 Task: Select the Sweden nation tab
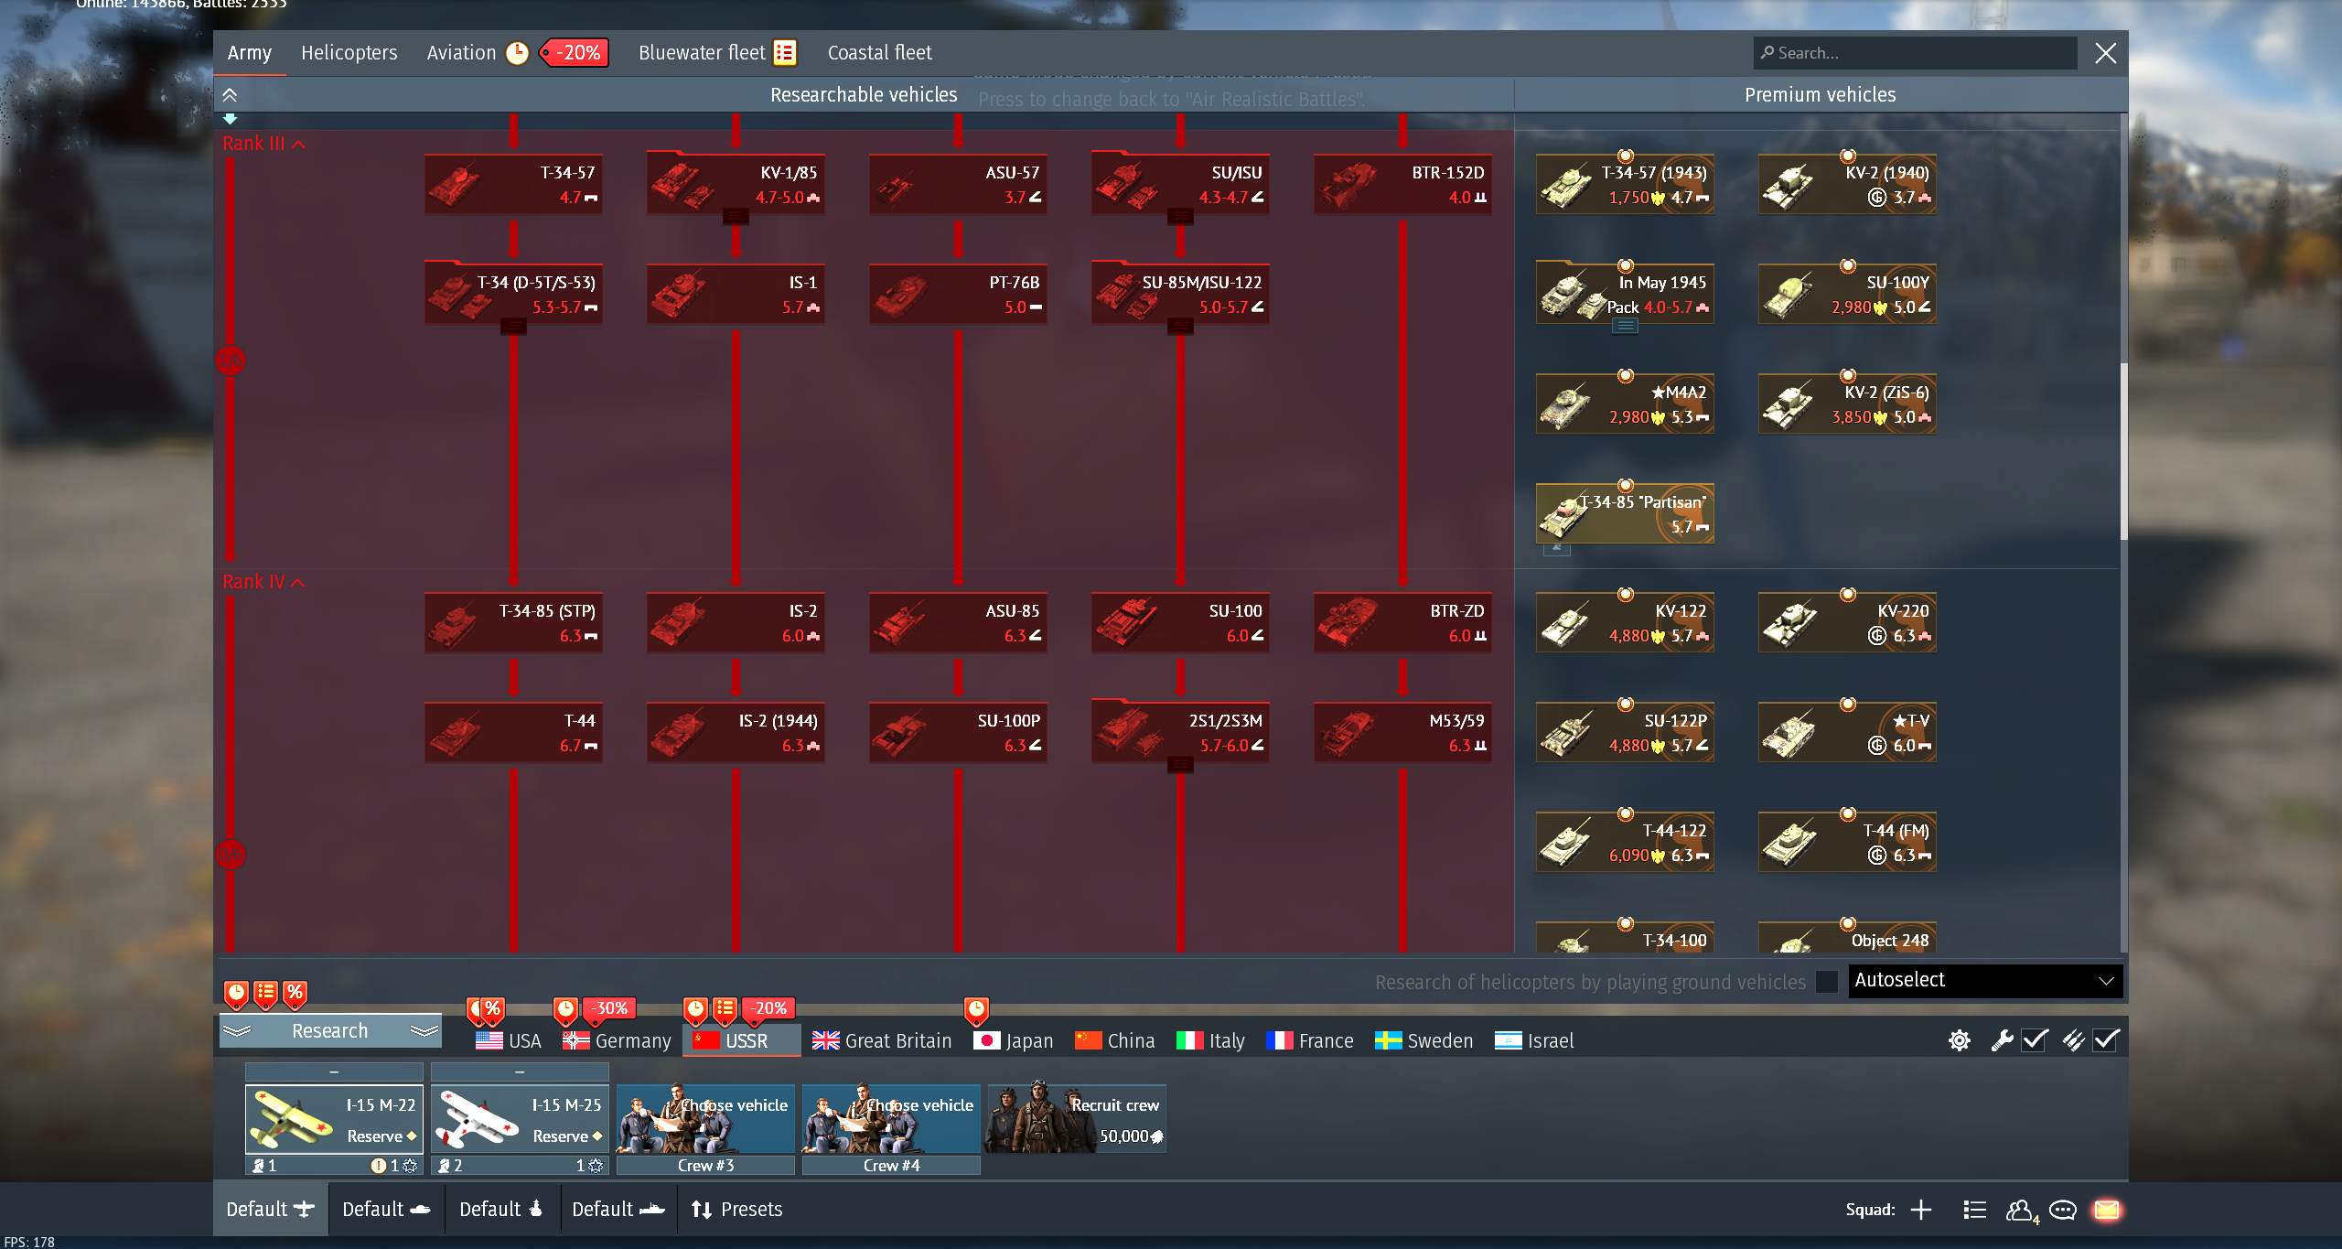tap(1424, 1041)
